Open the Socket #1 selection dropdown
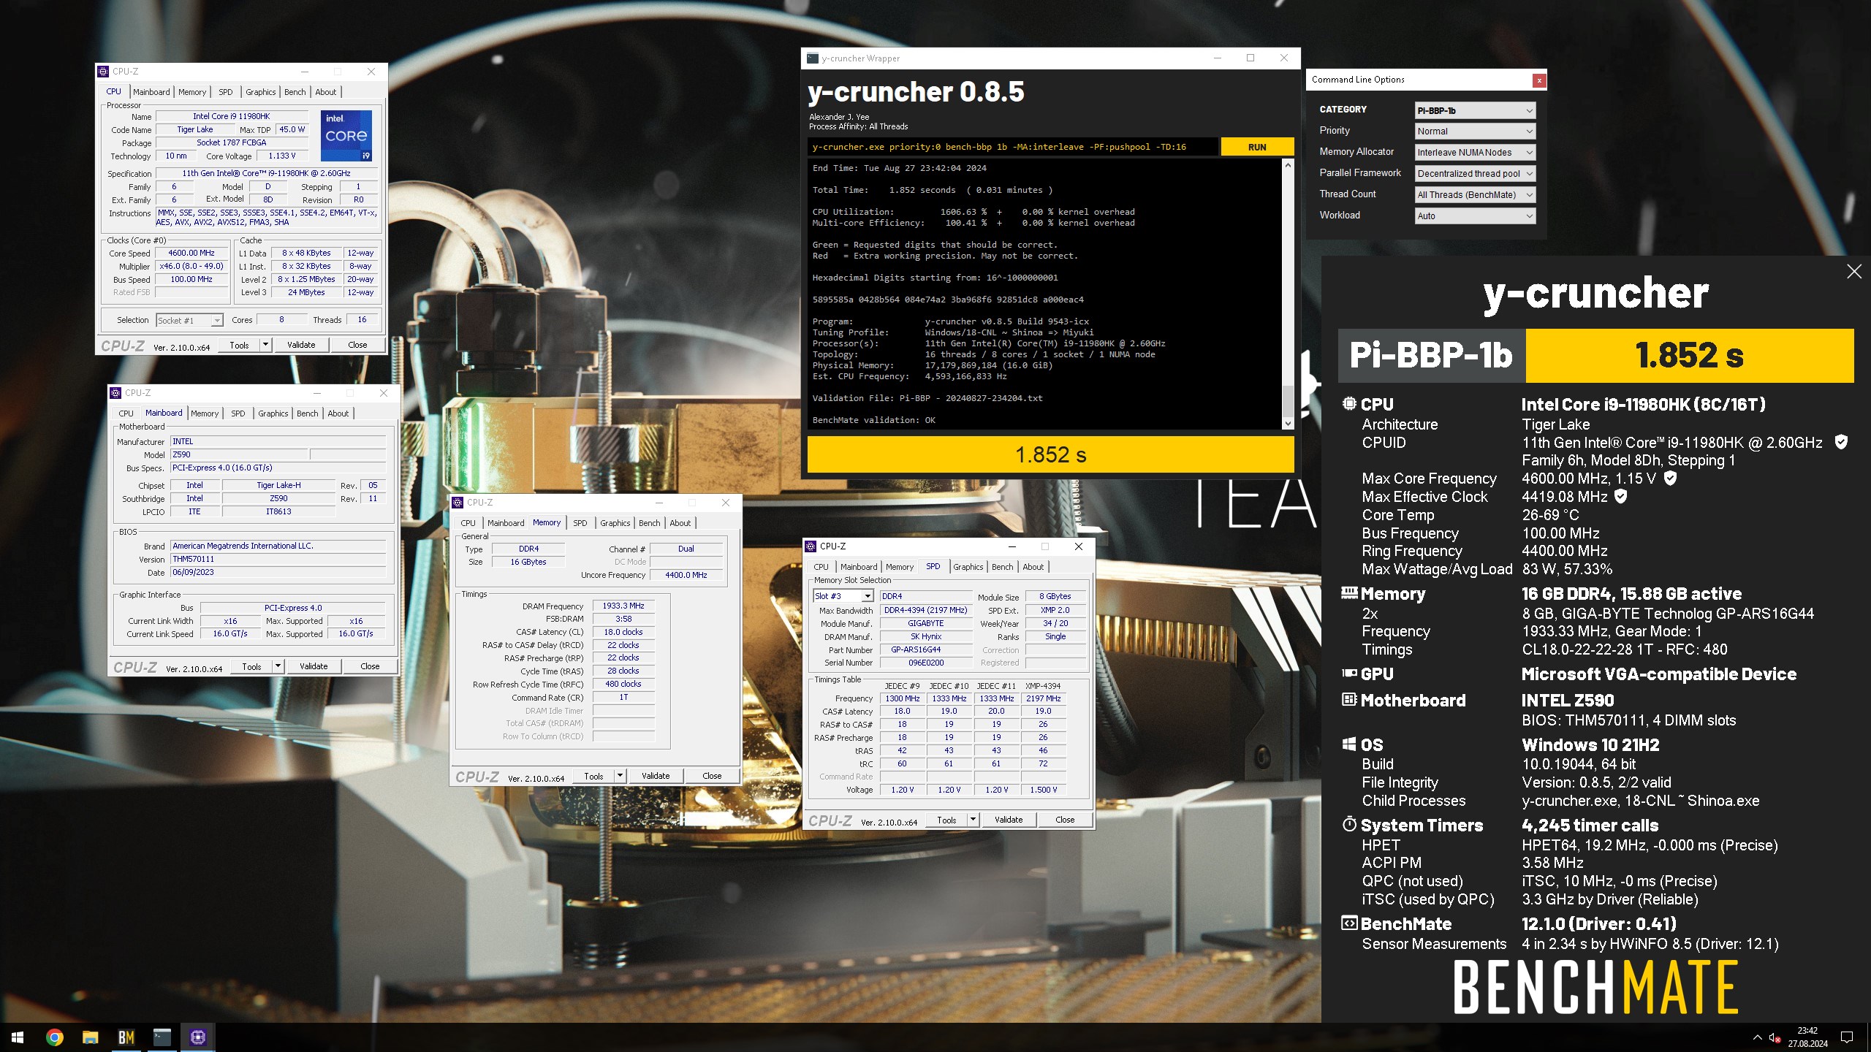 click(189, 320)
